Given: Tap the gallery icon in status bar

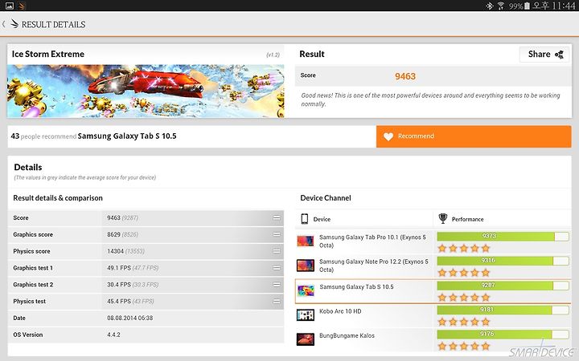Looking at the screenshot, I should click(x=10, y=6).
